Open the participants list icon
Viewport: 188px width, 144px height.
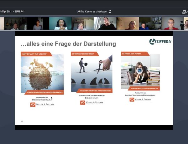coord(184,12)
